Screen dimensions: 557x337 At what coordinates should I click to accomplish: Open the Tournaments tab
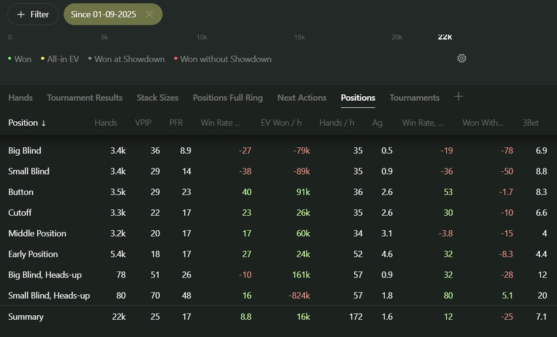pos(414,98)
